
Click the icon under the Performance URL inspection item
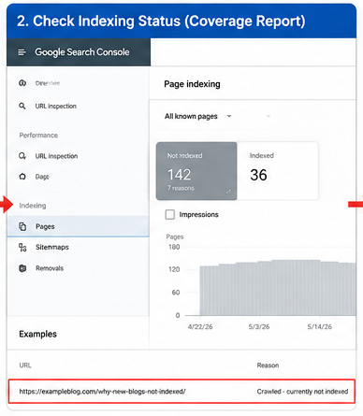[x=22, y=177]
